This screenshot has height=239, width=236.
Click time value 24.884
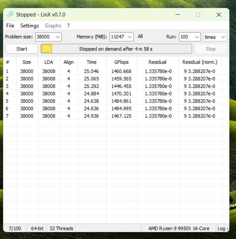pos(91,93)
